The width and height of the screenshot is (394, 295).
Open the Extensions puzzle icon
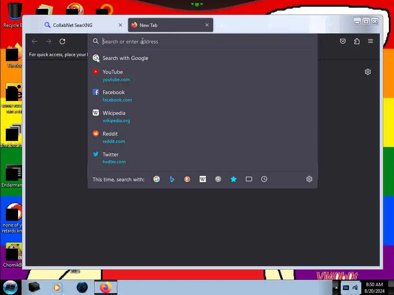[x=357, y=41]
